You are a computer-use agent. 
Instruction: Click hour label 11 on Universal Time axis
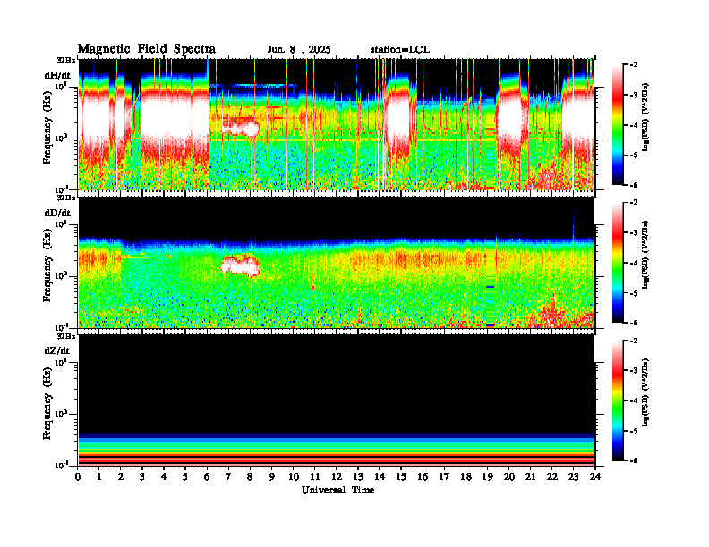tap(315, 477)
